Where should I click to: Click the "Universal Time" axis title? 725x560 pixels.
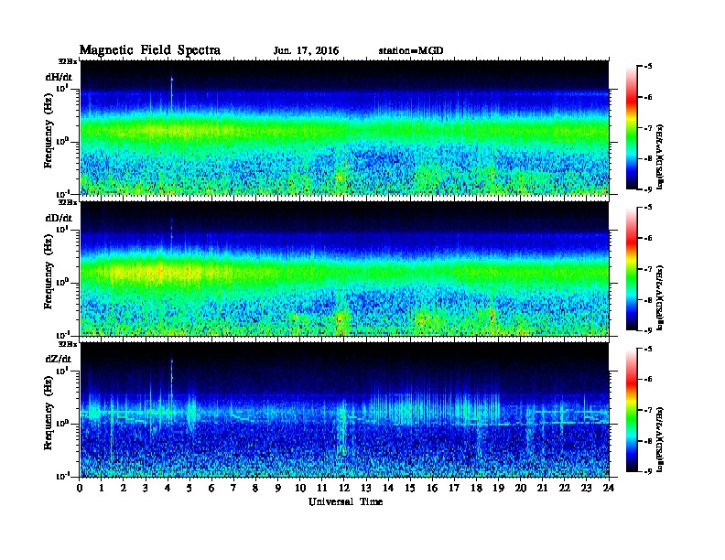[x=346, y=501]
